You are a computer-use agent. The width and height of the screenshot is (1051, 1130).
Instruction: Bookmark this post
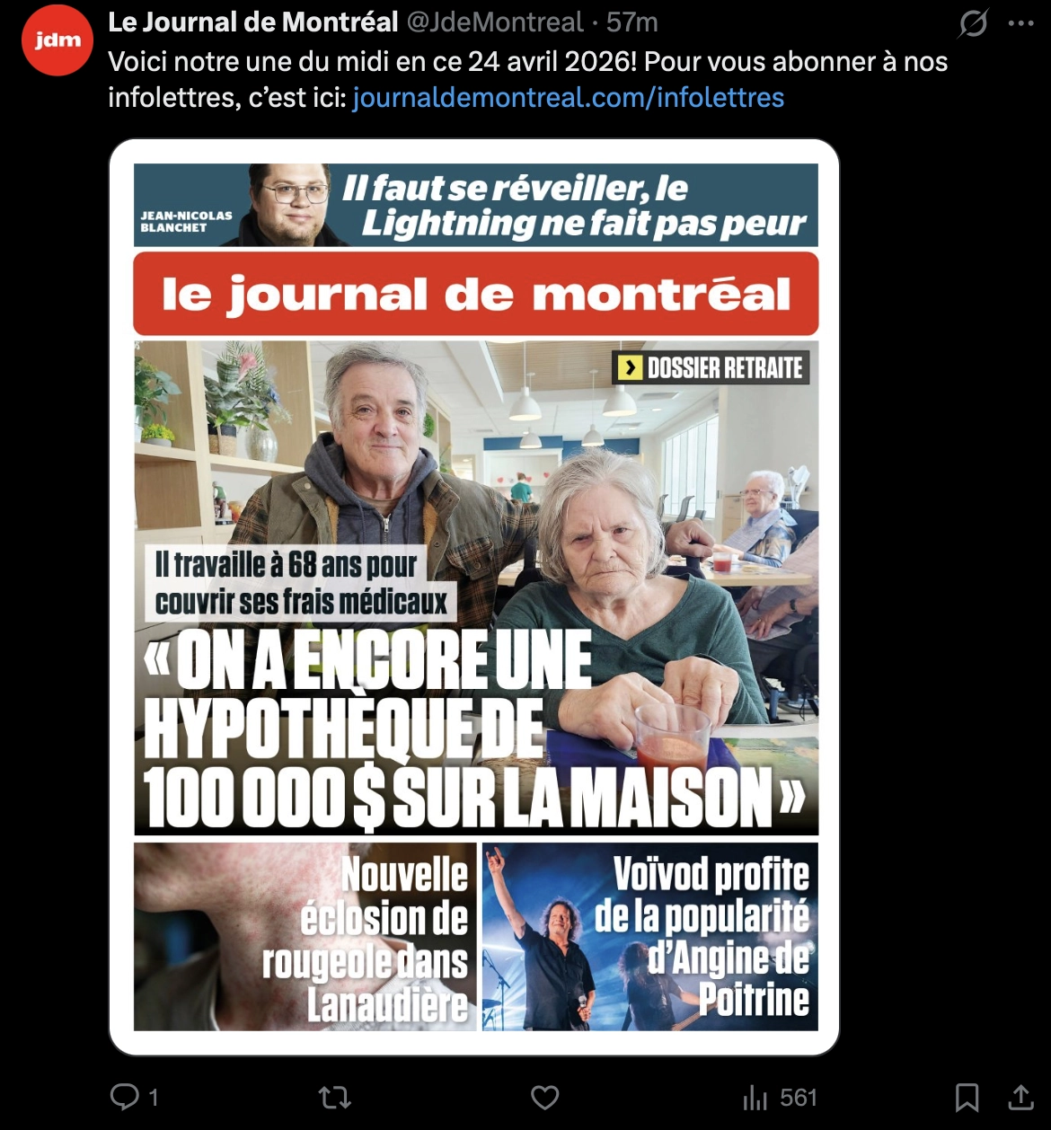(967, 1097)
